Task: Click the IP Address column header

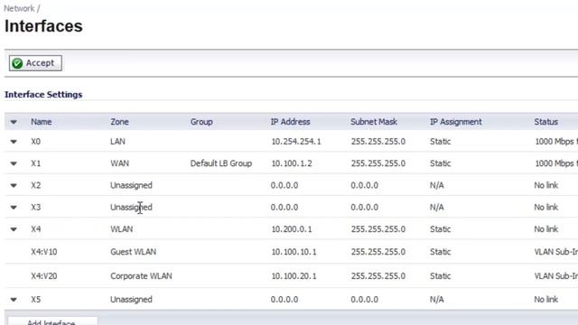Action: 290,122
